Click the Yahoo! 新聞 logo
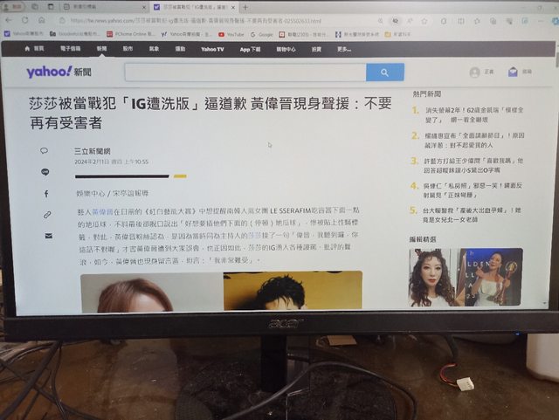 [59, 72]
